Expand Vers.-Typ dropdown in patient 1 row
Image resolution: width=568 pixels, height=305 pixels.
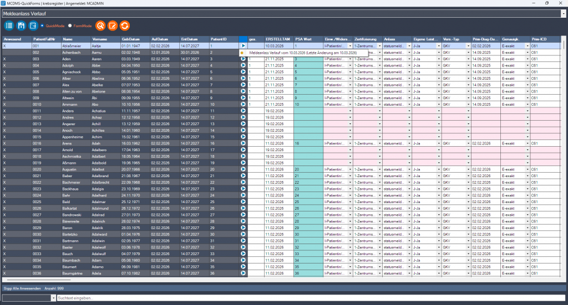[x=468, y=46]
